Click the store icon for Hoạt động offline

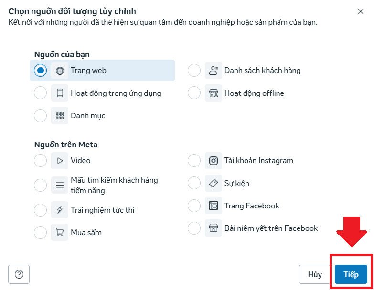click(x=214, y=93)
